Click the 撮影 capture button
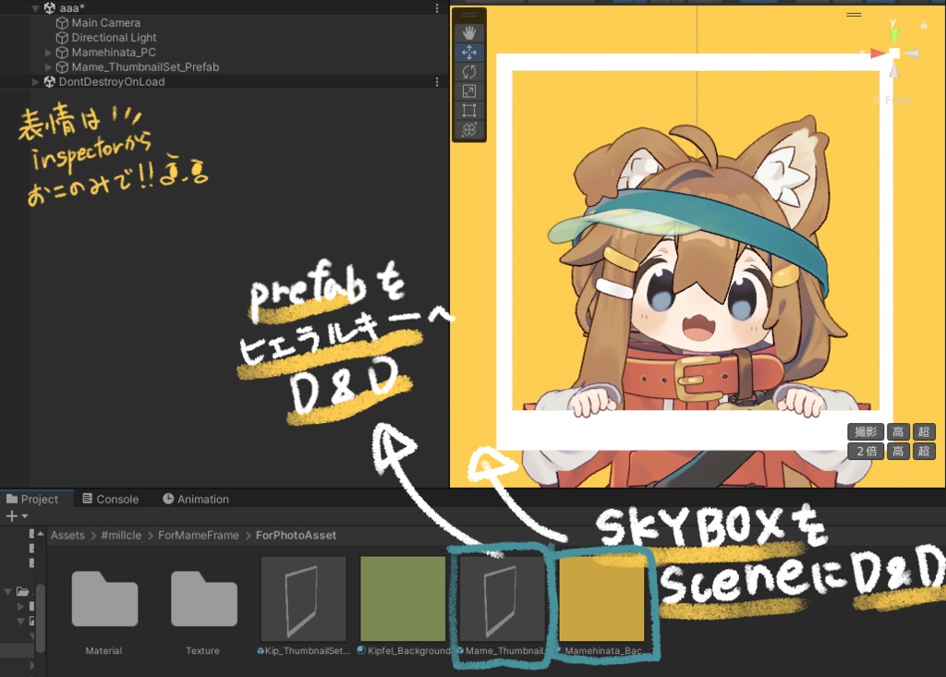The width and height of the screenshot is (946, 677). [866, 431]
